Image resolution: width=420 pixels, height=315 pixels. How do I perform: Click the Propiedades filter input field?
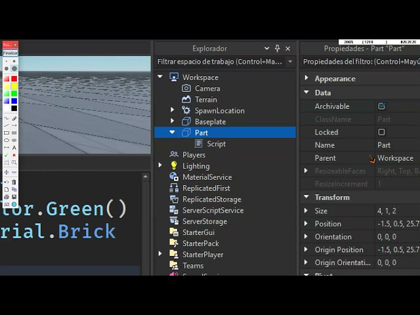(360, 62)
